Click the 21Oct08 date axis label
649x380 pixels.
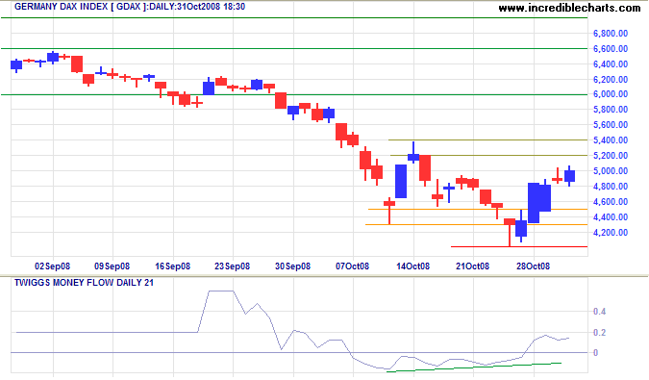click(x=472, y=266)
